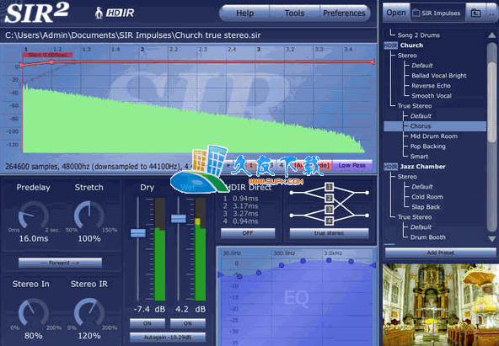Select the lowest EQ point near -5 dB

click(239, 277)
